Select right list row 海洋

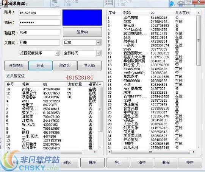point(152,93)
